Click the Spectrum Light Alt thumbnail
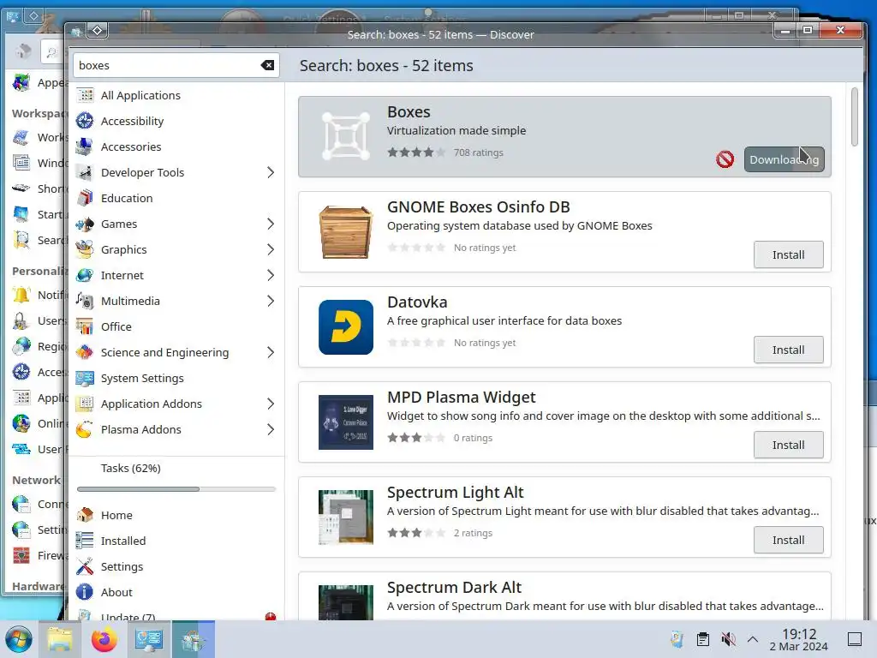The height and width of the screenshot is (658, 877). point(346,517)
